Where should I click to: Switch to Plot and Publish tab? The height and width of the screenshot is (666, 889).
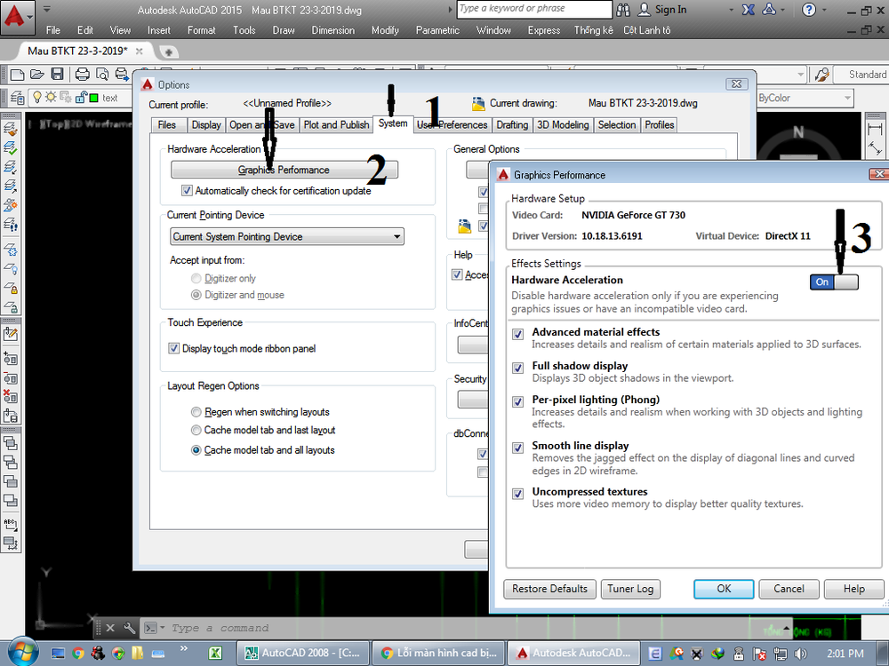[x=336, y=124]
